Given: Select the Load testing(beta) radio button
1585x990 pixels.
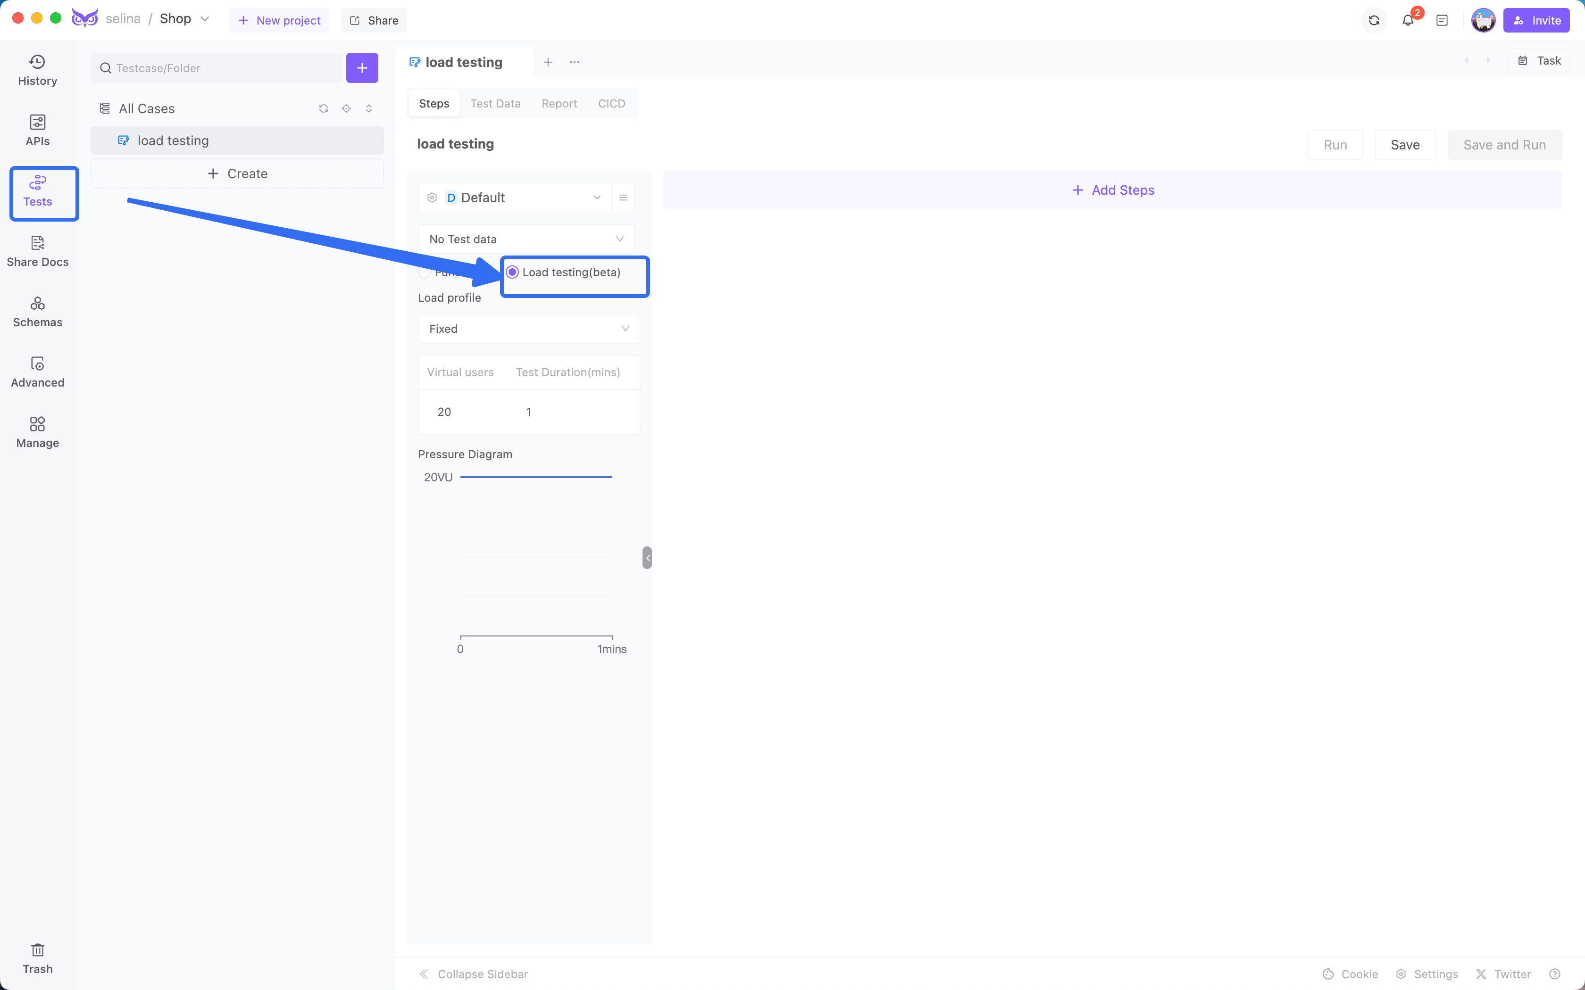Looking at the screenshot, I should pyautogui.click(x=512, y=272).
